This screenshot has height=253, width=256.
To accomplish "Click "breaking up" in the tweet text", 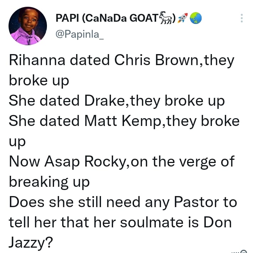I will [x=49, y=182].
